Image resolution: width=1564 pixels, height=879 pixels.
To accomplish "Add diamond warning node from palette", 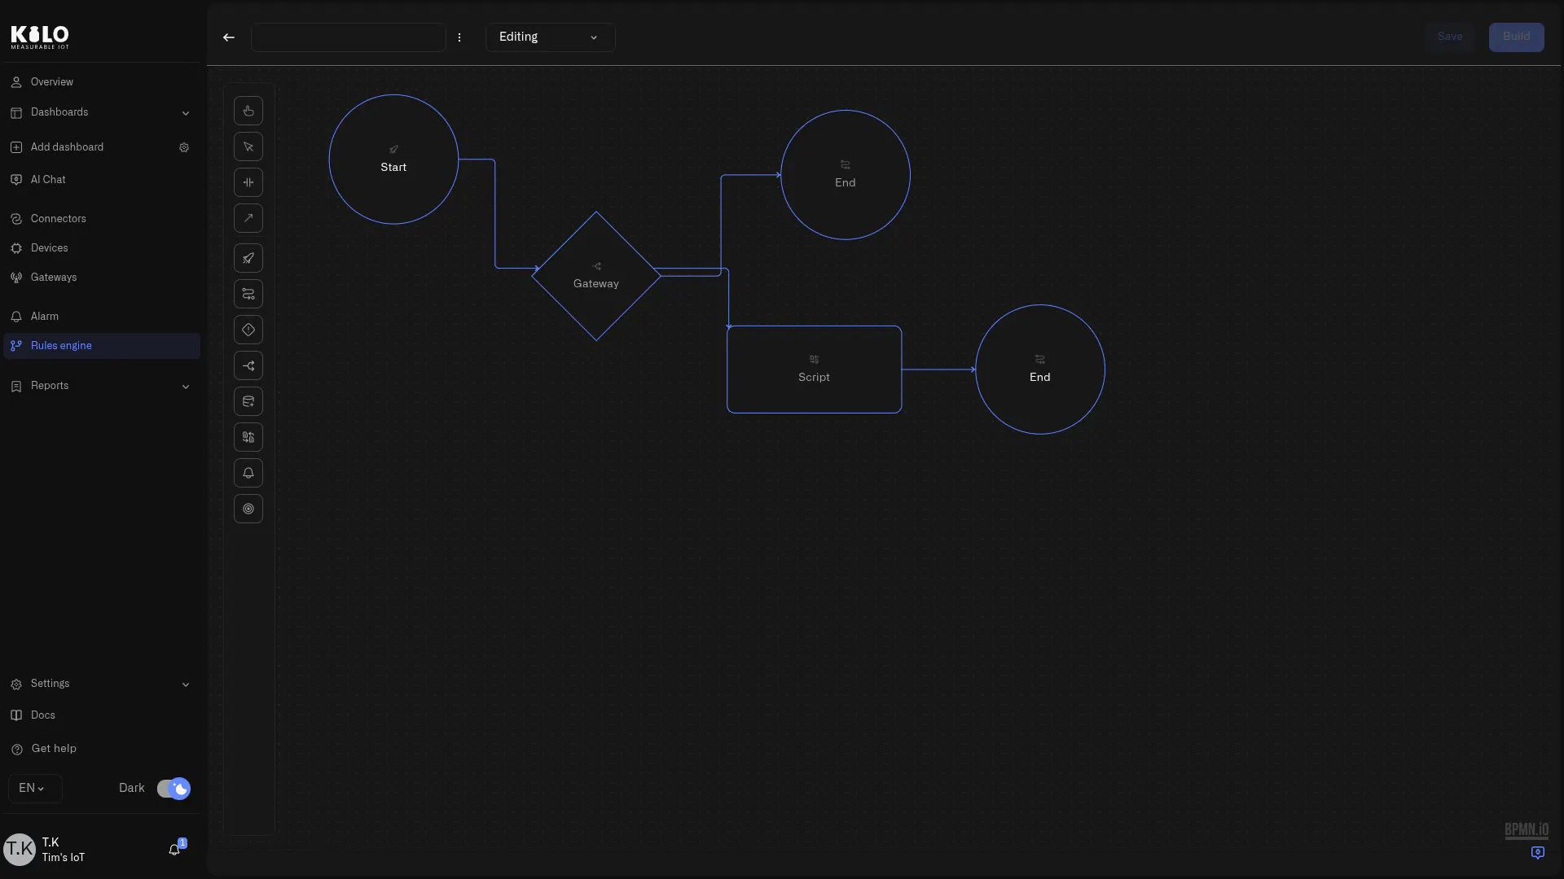I will (248, 330).
